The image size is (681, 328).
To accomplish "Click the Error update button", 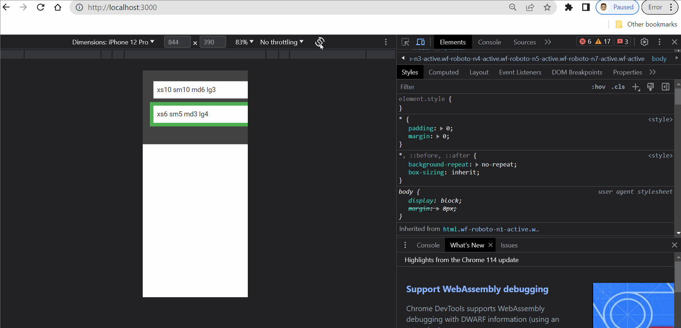I will point(659,7).
